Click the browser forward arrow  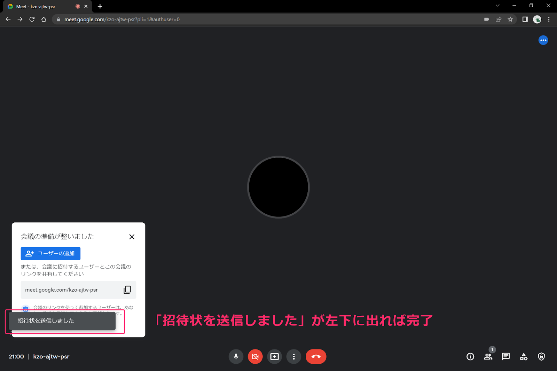tap(20, 19)
